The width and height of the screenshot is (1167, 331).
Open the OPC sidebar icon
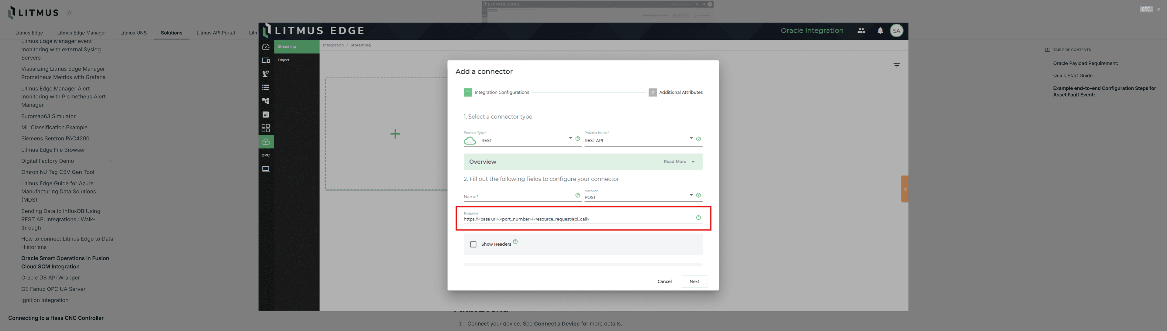coord(266,155)
